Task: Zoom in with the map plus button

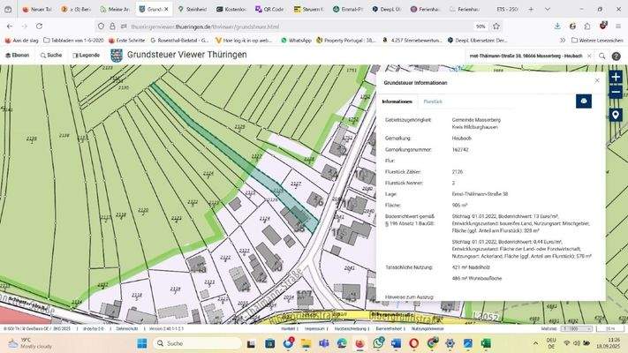Action: coord(616,77)
